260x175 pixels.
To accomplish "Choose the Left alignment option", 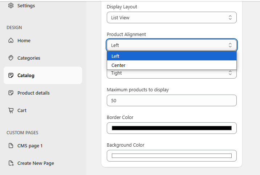I will (x=172, y=56).
